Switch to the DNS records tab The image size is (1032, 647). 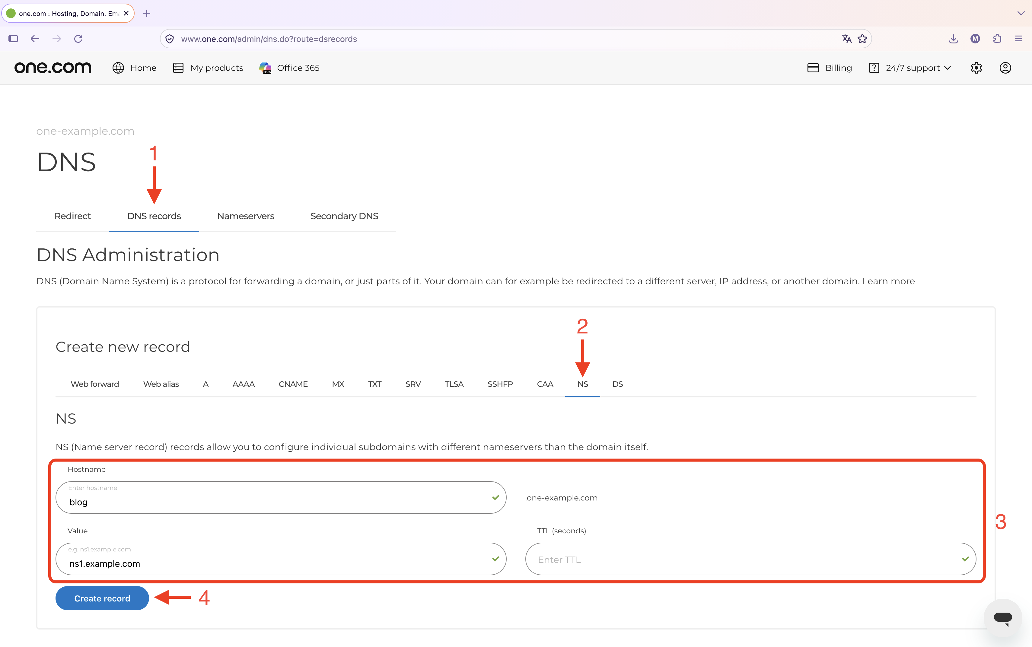coord(154,216)
